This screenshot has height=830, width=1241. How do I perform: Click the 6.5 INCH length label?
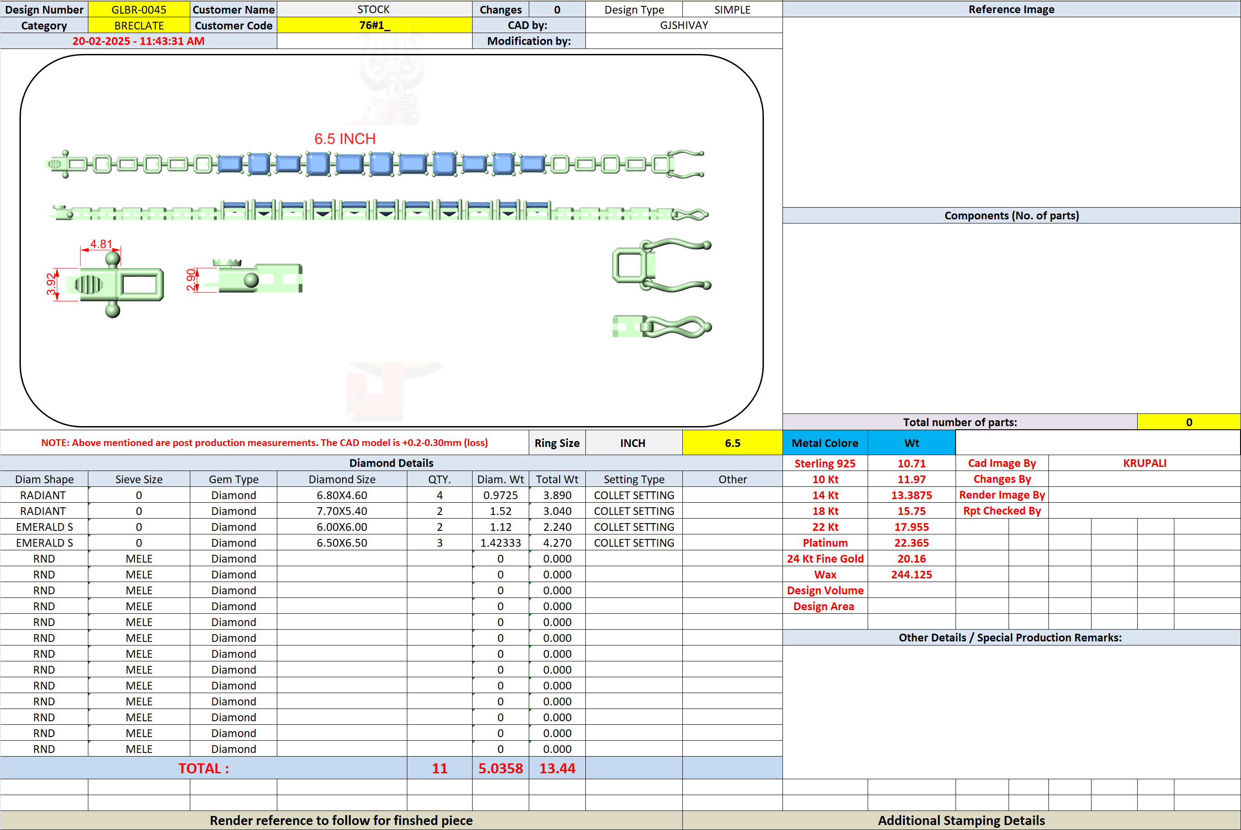[345, 139]
